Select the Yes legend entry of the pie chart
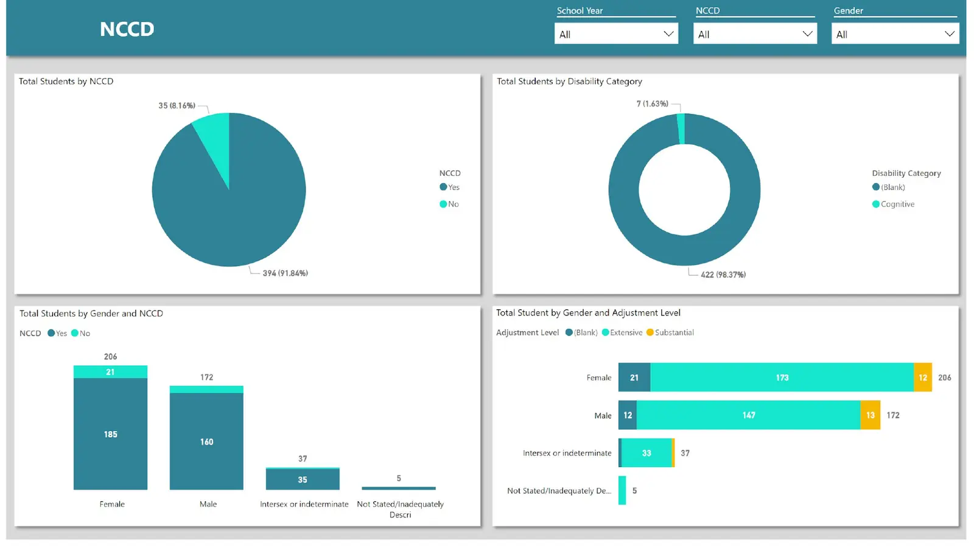This screenshot has height=548, width=974. point(450,187)
